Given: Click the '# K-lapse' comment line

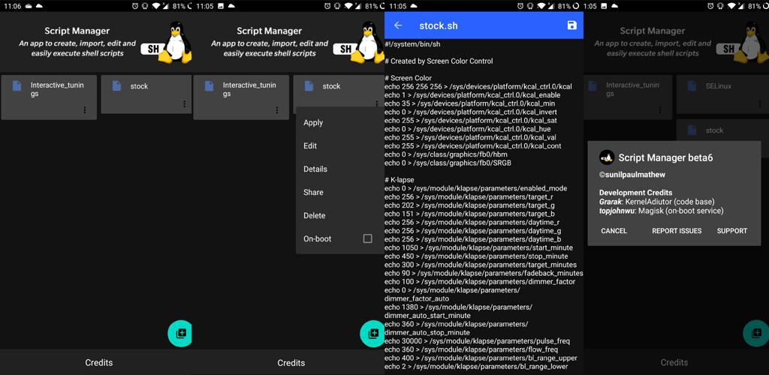Looking at the screenshot, I should tap(400, 180).
